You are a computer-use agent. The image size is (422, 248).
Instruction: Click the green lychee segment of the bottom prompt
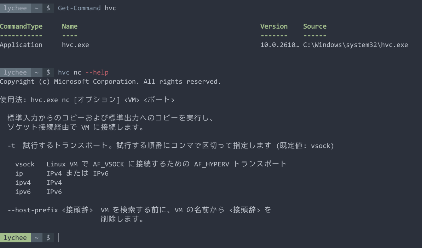coord(15,238)
